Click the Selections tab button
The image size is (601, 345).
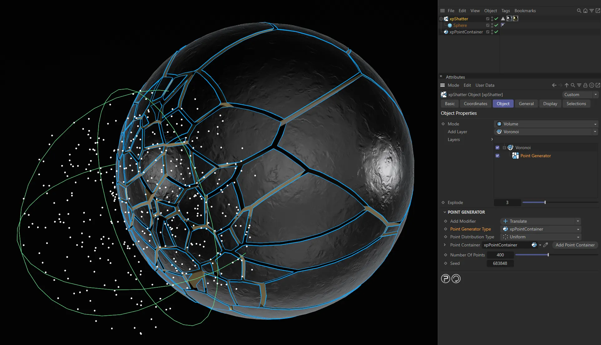[576, 104]
